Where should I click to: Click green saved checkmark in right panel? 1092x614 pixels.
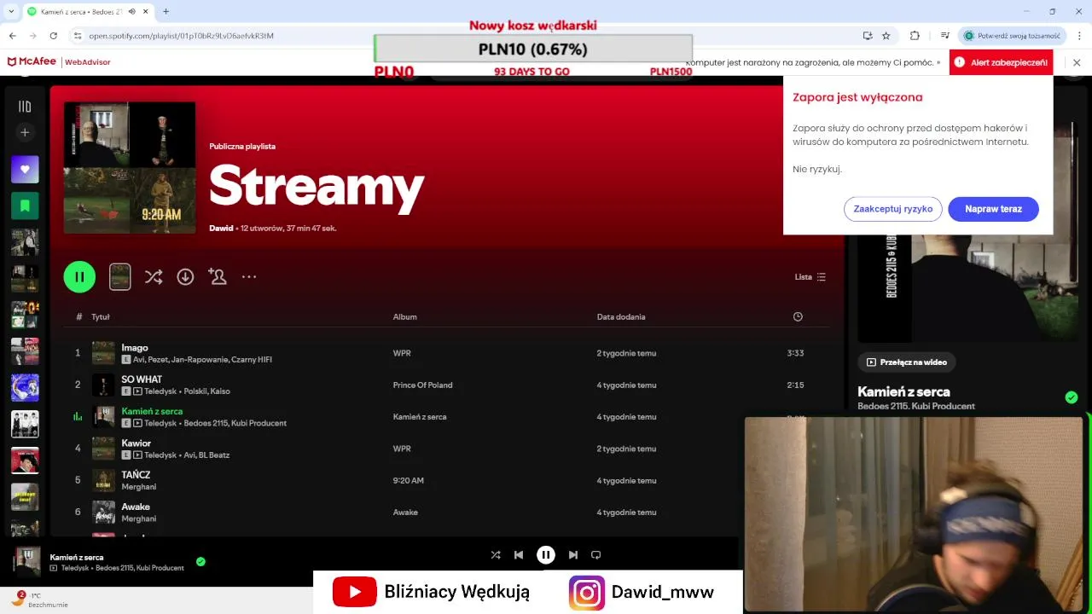(1072, 397)
